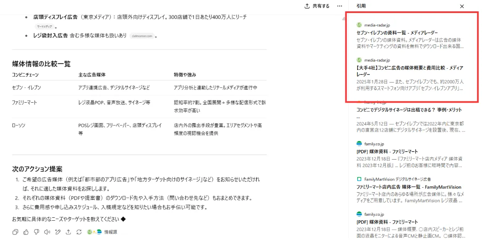Click the FamilyMartVision デジタルサイネージ広告 square icon

click(359, 179)
